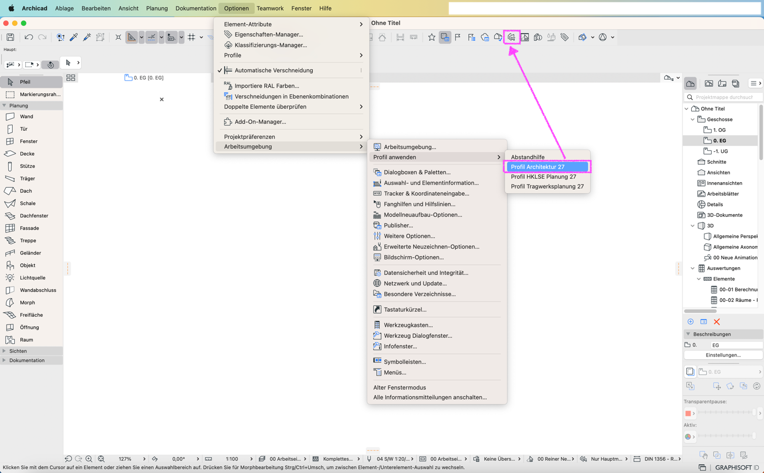
Task: Select the Pfeil arrow tool
Action: (x=31, y=82)
